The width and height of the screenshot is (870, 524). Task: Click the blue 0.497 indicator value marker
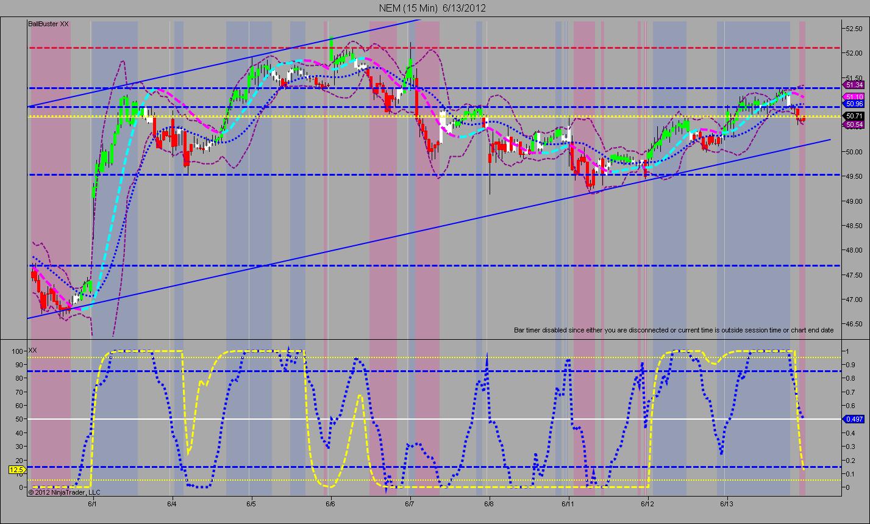[853, 419]
